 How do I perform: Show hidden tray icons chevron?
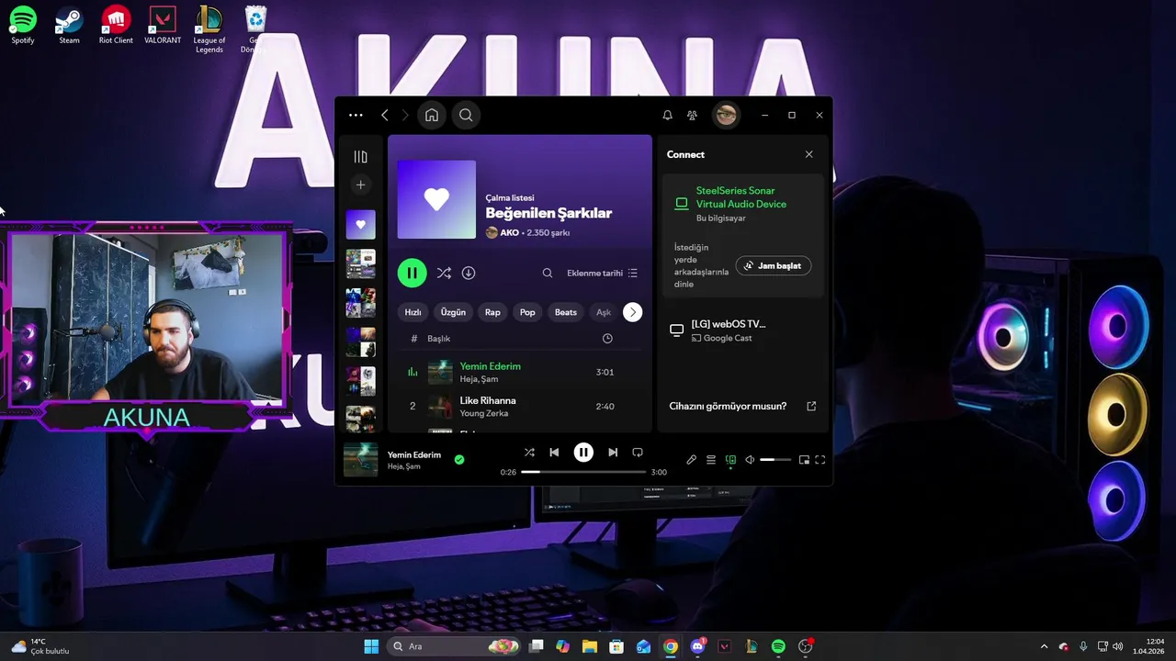(1044, 646)
